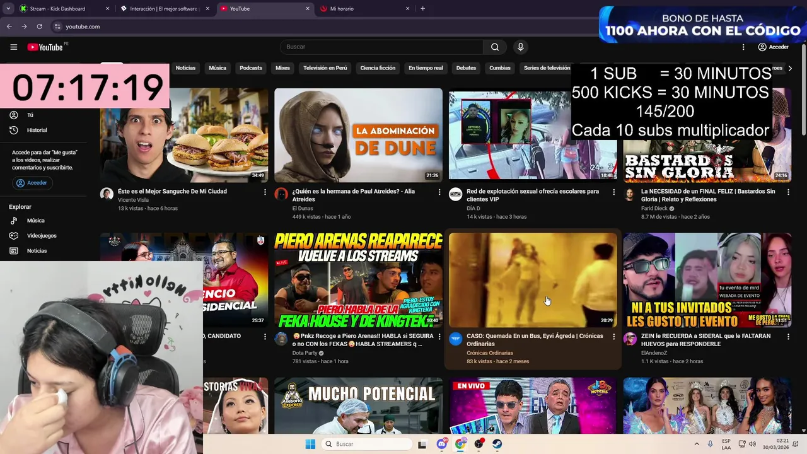Open YouTube settings three-dot menu
The image size is (807, 454).
pos(743,47)
